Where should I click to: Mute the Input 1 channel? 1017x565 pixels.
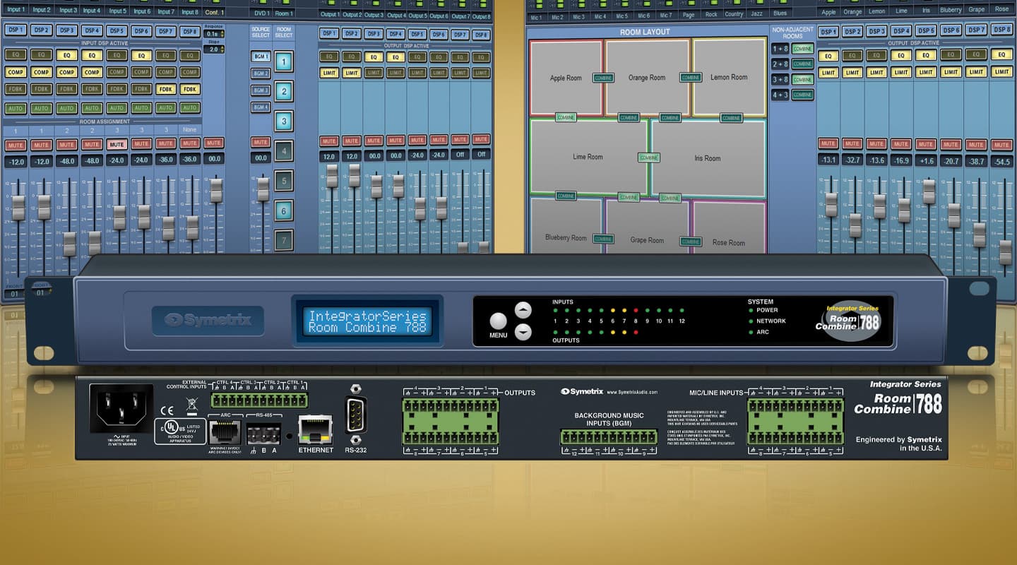click(x=16, y=144)
